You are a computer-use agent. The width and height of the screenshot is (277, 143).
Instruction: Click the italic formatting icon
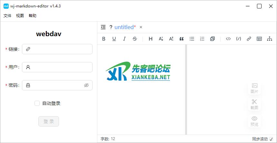[x=124, y=39]
